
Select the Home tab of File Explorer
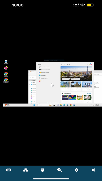(x=32, y=72)
